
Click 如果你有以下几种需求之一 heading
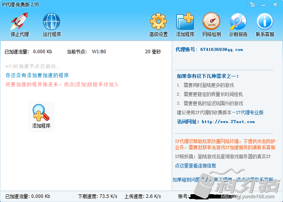(x=208, y=76)
